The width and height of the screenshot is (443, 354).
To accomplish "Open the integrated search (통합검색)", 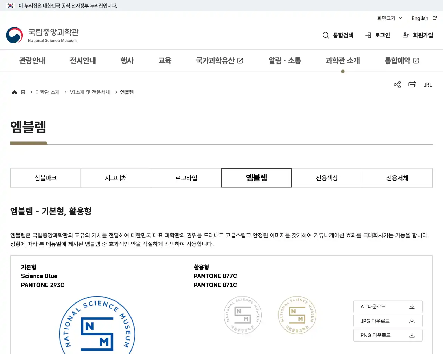I will pos(337,35).
